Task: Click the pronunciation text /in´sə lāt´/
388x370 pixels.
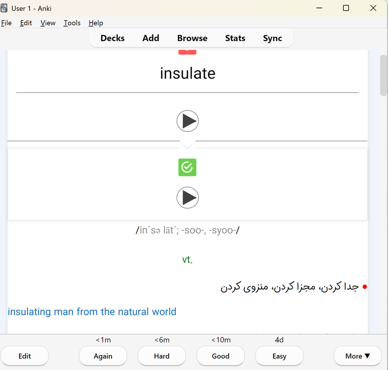Action: [188, 230]
